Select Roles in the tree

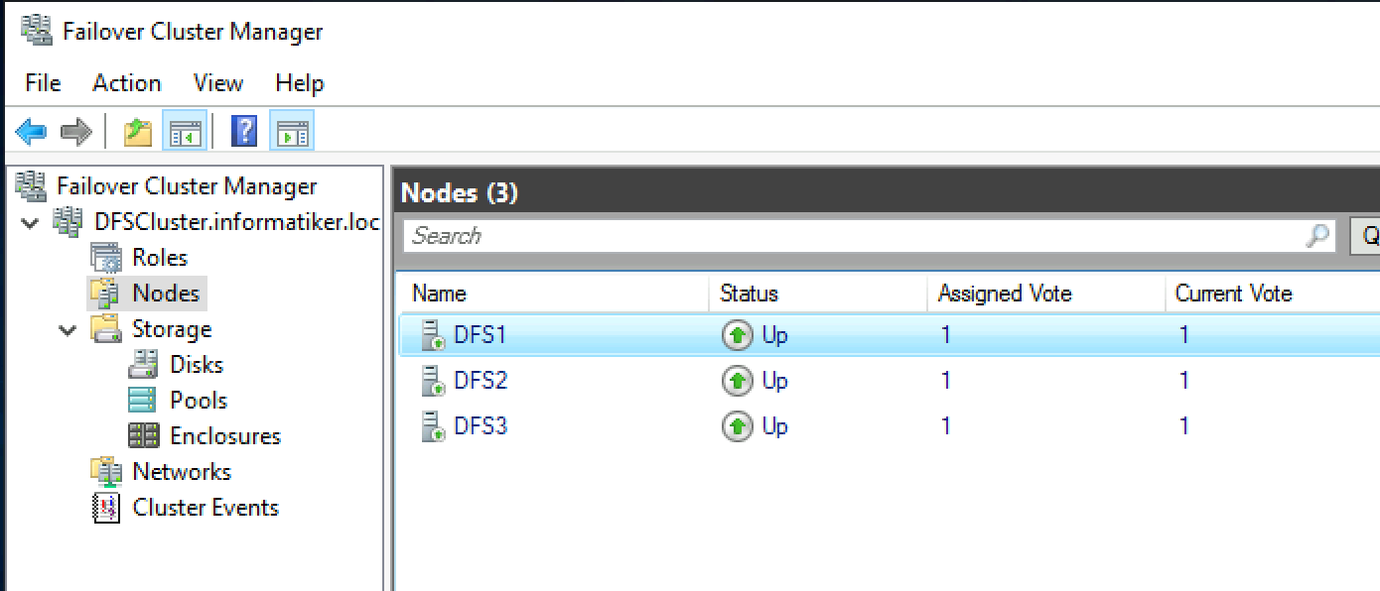coord(160,258)
